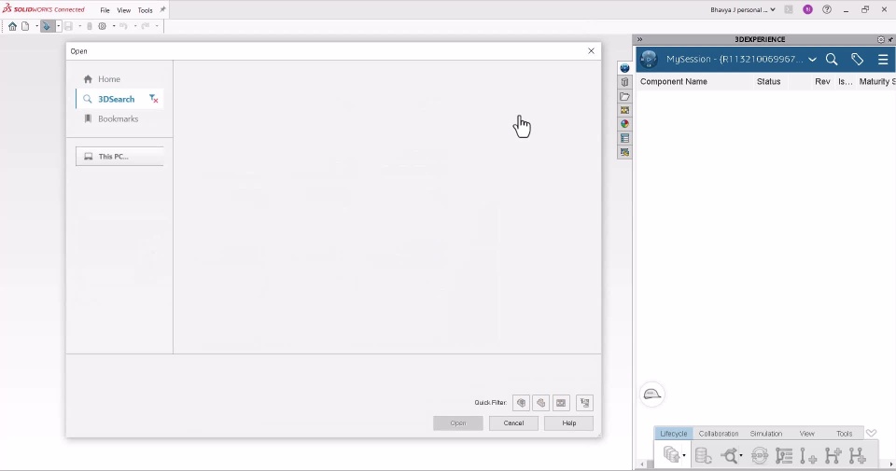
Task: Click the Relations search magnifier icon
Action: [x=729, y=455]
